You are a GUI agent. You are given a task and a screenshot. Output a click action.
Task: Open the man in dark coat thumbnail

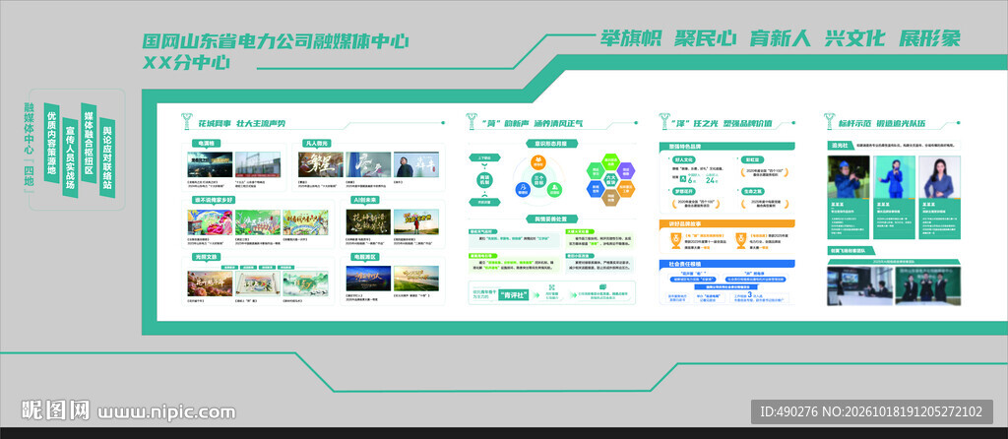click(416, 164)
